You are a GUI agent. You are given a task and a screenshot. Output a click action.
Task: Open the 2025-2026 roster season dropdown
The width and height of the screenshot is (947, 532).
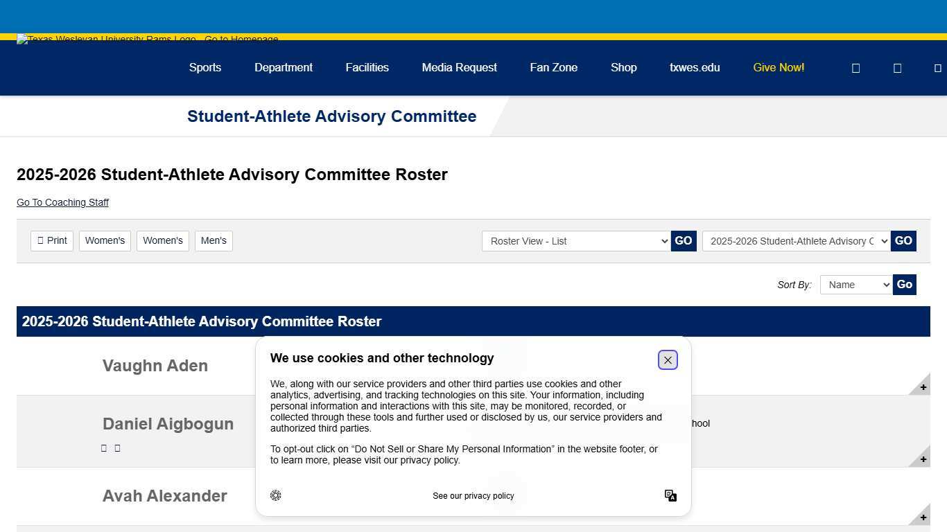pyautogui.click(x=795, y=241)
